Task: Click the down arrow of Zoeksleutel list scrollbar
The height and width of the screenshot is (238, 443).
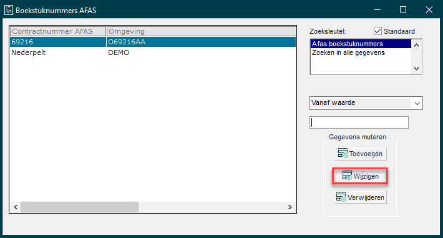Action: (416, 69)
